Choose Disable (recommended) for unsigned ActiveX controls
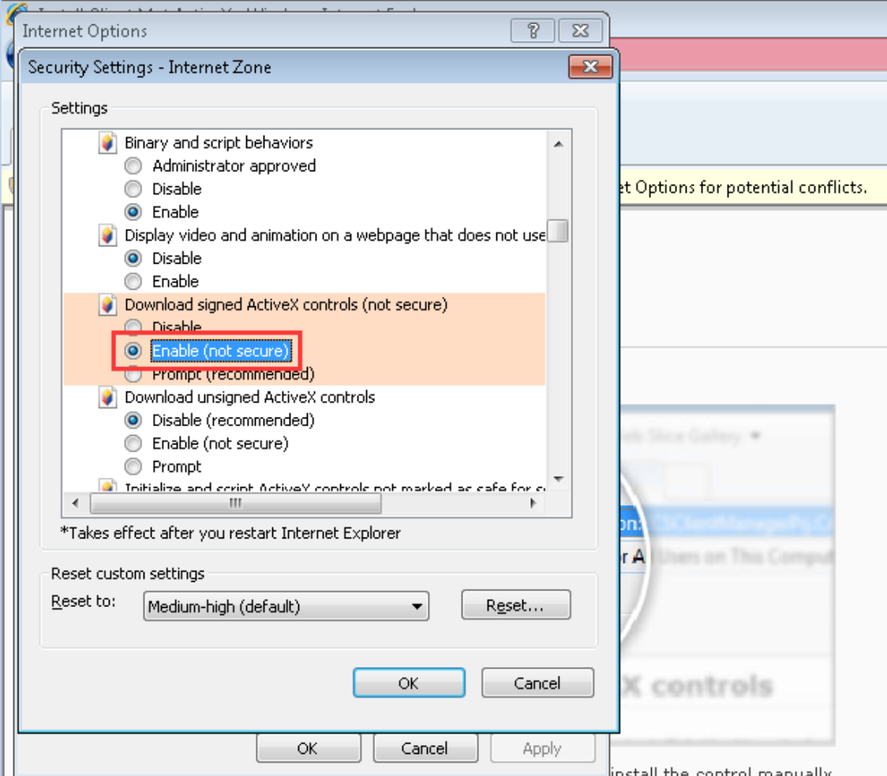The width and height of the screenshot is (887, 776). point(133,420)
